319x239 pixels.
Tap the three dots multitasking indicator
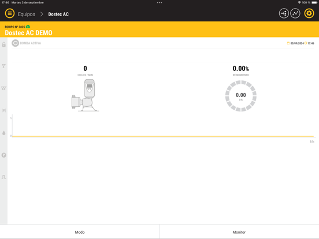159,3
